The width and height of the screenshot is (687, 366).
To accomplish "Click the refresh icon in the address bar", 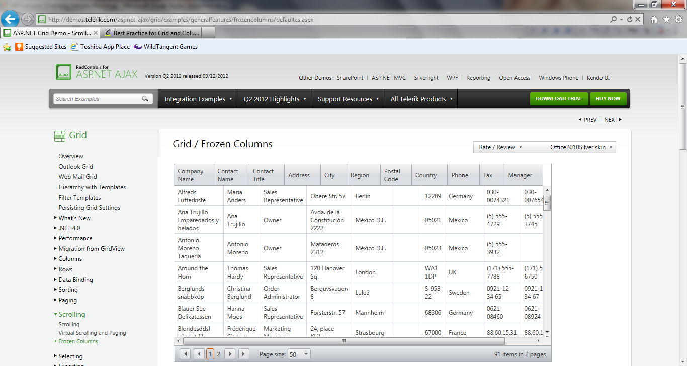I will pos(630,20).
